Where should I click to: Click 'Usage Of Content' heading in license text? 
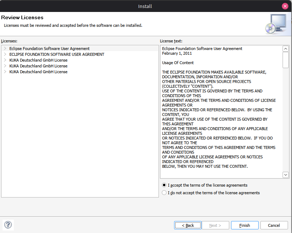[178, 63]
